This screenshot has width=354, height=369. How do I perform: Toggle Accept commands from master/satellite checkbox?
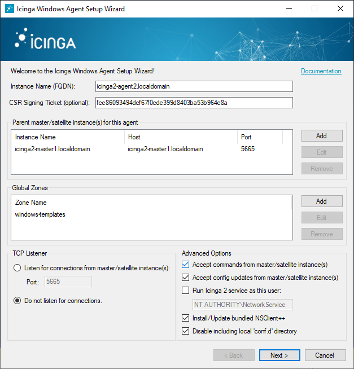tap(185, 265)
